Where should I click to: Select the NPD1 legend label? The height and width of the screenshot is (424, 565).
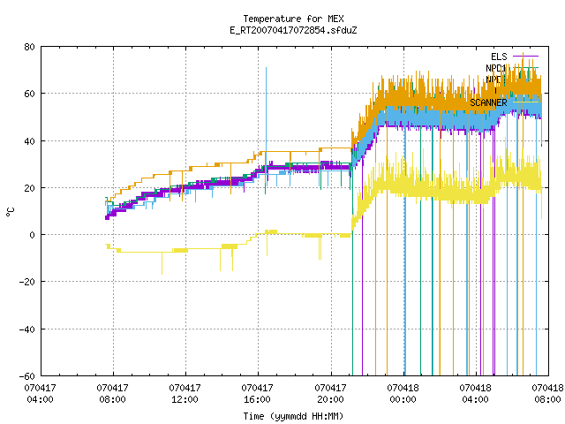496,68
